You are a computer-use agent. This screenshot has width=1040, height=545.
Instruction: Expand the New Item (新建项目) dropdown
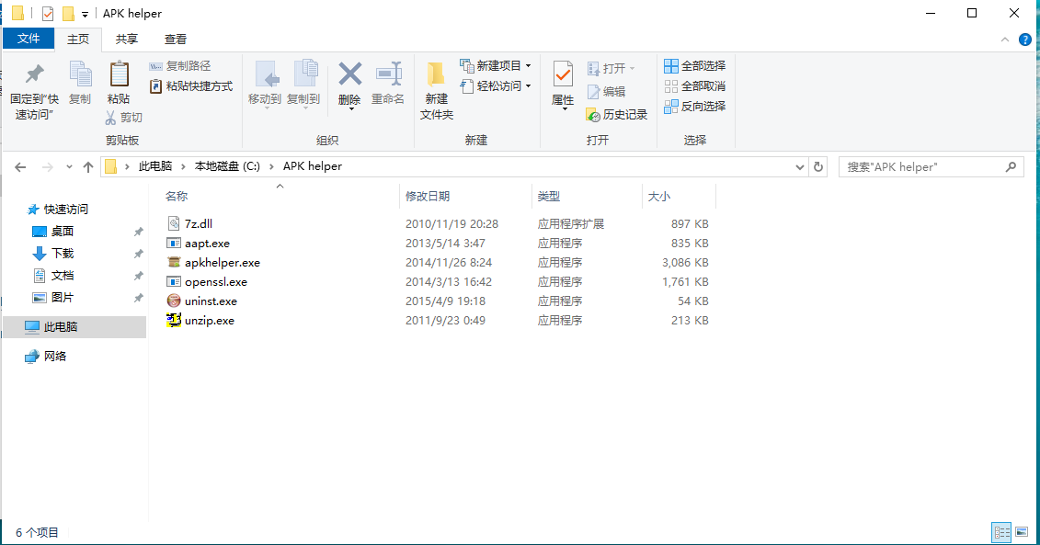click(529, 65)
